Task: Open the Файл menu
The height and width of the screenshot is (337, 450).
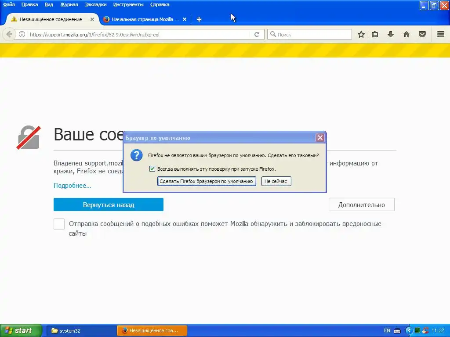Action: pos(9,4)
